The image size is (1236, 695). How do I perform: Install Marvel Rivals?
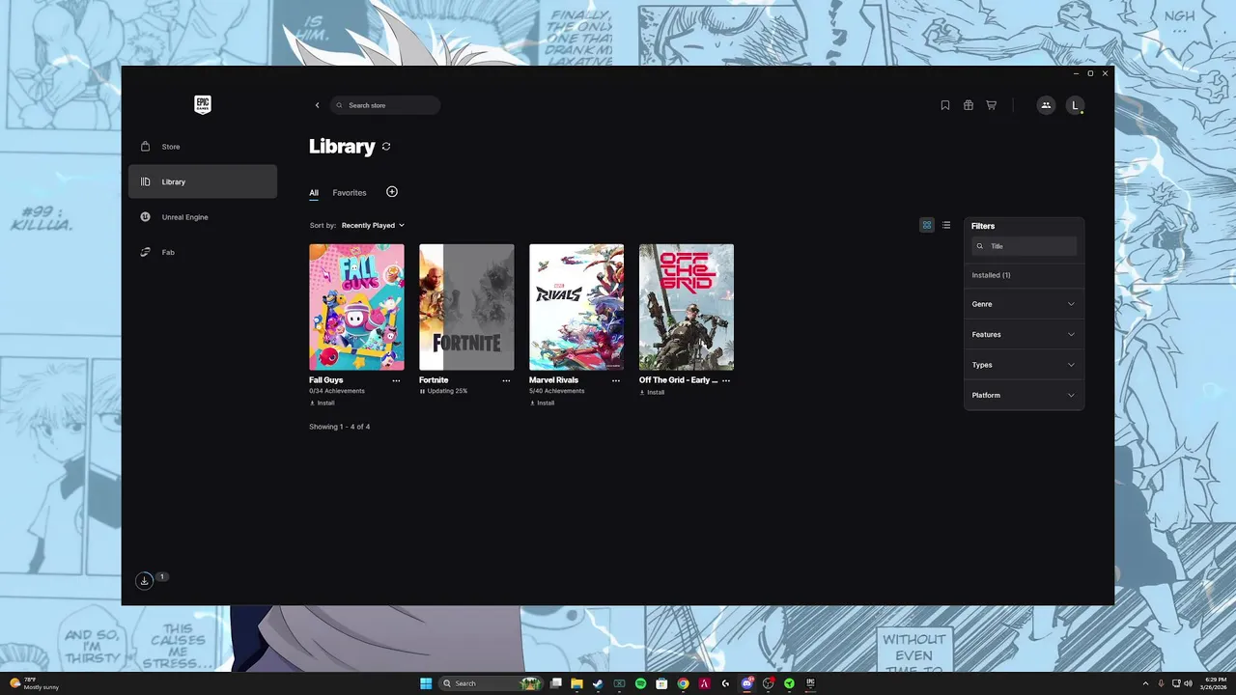click(542, 403)
